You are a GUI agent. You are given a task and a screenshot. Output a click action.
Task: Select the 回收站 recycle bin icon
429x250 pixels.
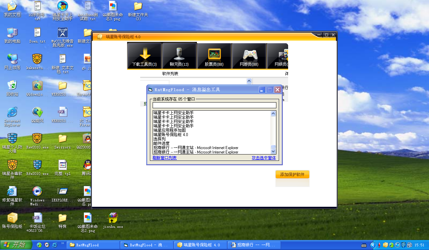[x=12, y=88]
